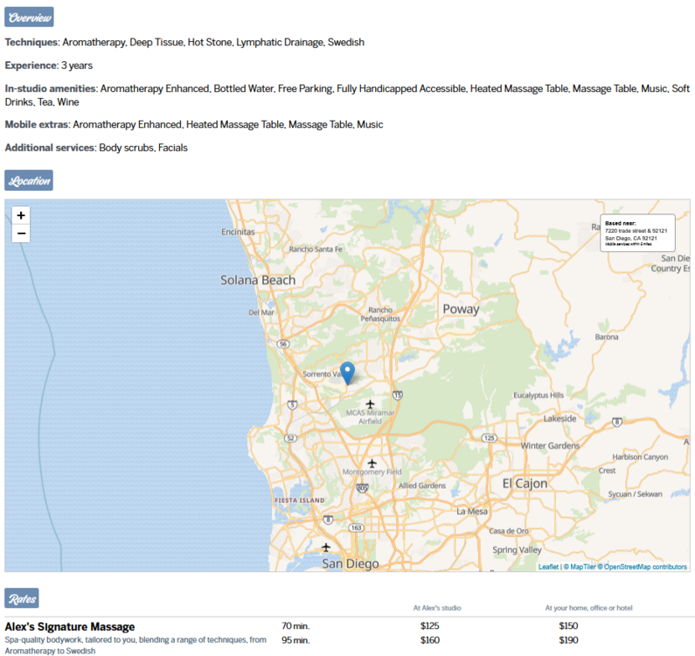Click the Highway 56 route shield

click(x=282, y=345)
